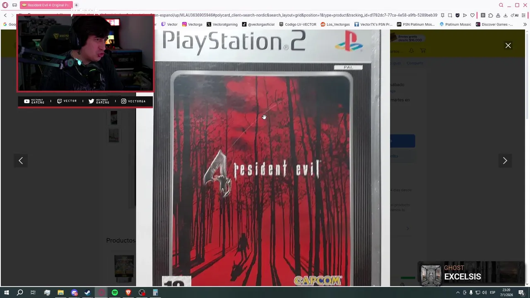
Task: Open the Windows Start menu
Action: [x=6, y=293]
